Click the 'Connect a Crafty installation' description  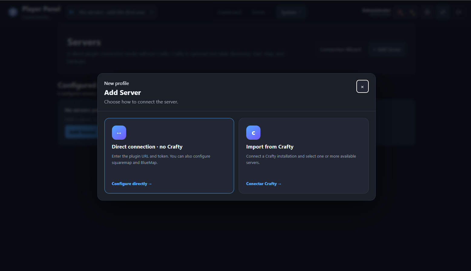pyautogui.click(x=301, y=159)
